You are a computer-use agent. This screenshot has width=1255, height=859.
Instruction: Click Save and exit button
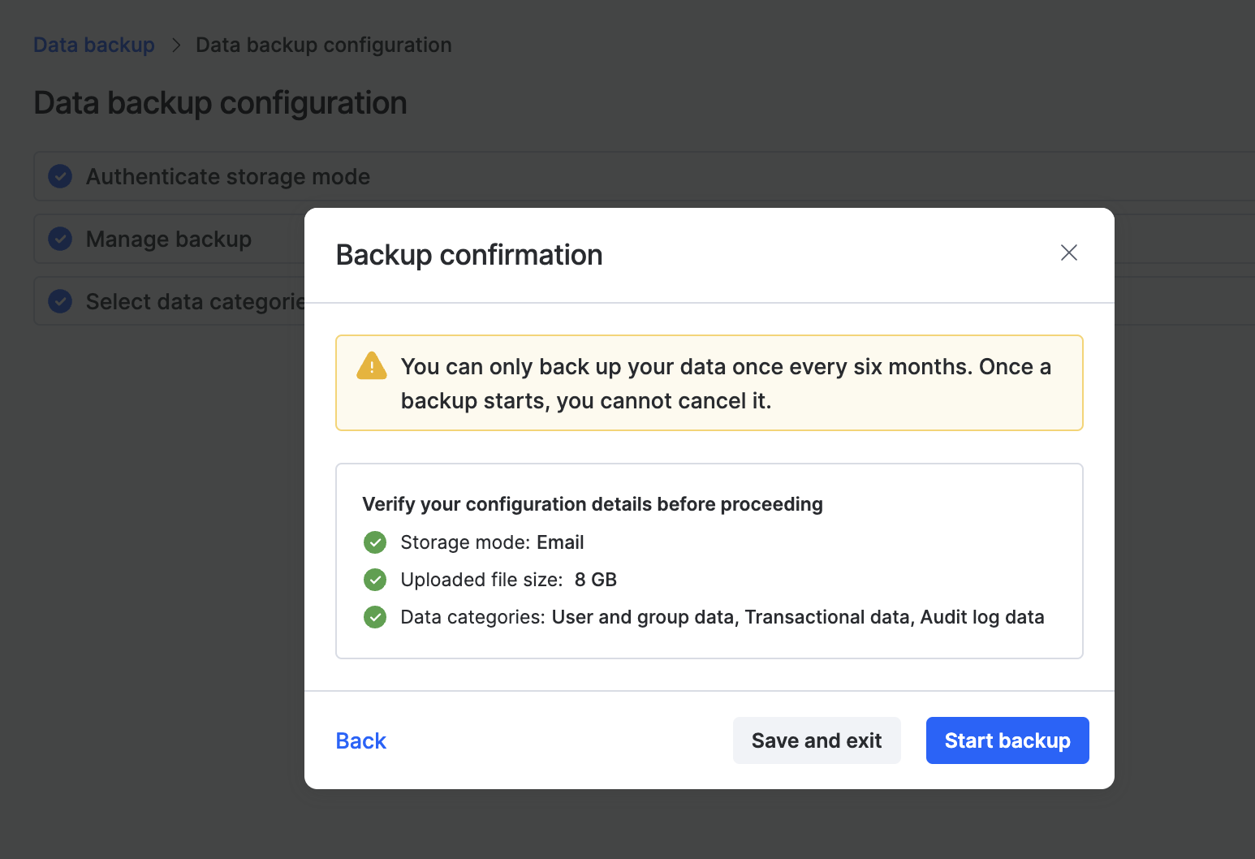pos(817,740)
